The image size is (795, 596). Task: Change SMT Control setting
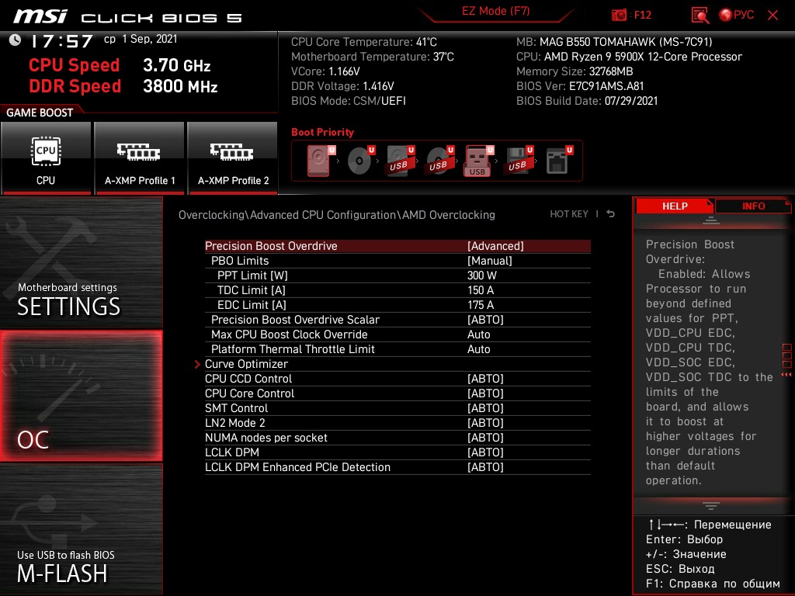397,408
